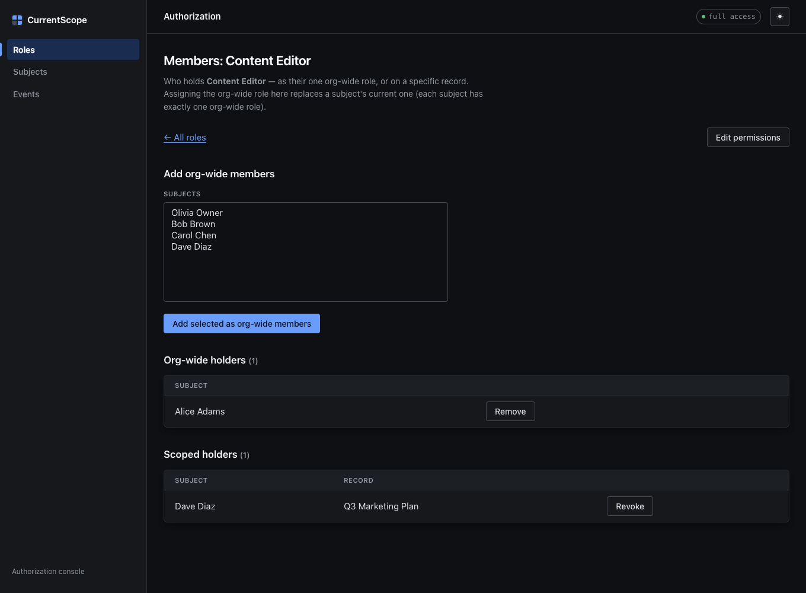
Task: Click Dave Diaz in scoped holders table
Action: 195,506
